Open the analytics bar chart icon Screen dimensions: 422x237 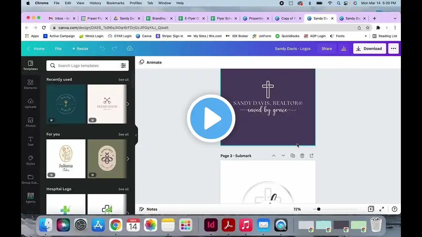click(x=344, y=48)
